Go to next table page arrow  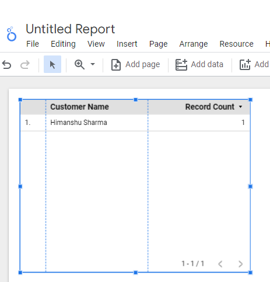click(x=240, y=264)
